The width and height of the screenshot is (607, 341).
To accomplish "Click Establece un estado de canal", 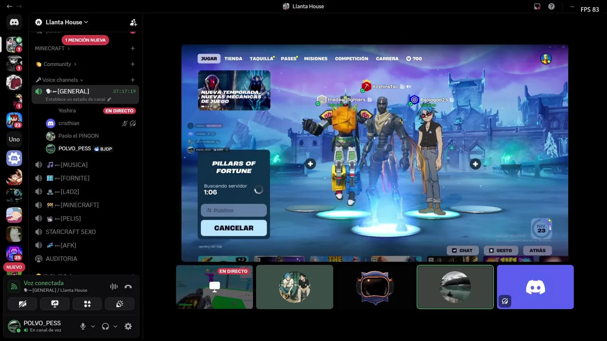I will click(75, 99).
